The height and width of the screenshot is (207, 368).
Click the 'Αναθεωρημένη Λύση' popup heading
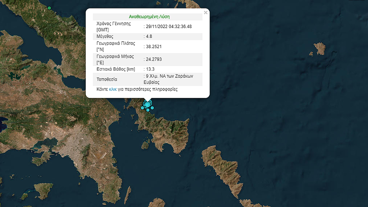tap(149, 17)
